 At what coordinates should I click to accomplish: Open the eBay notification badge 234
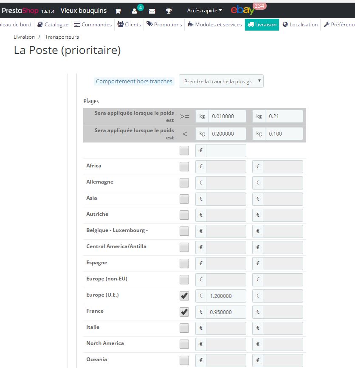259,6
